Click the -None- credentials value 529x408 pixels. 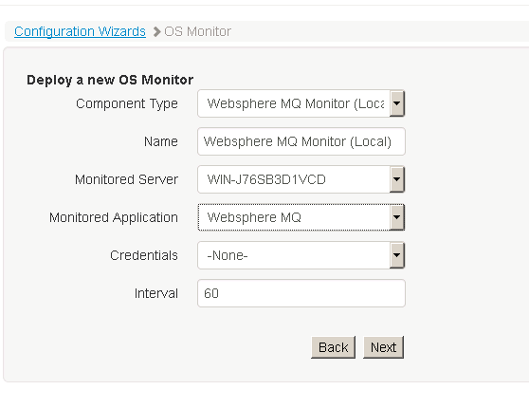pyautogui.click(x=228, y=255)
